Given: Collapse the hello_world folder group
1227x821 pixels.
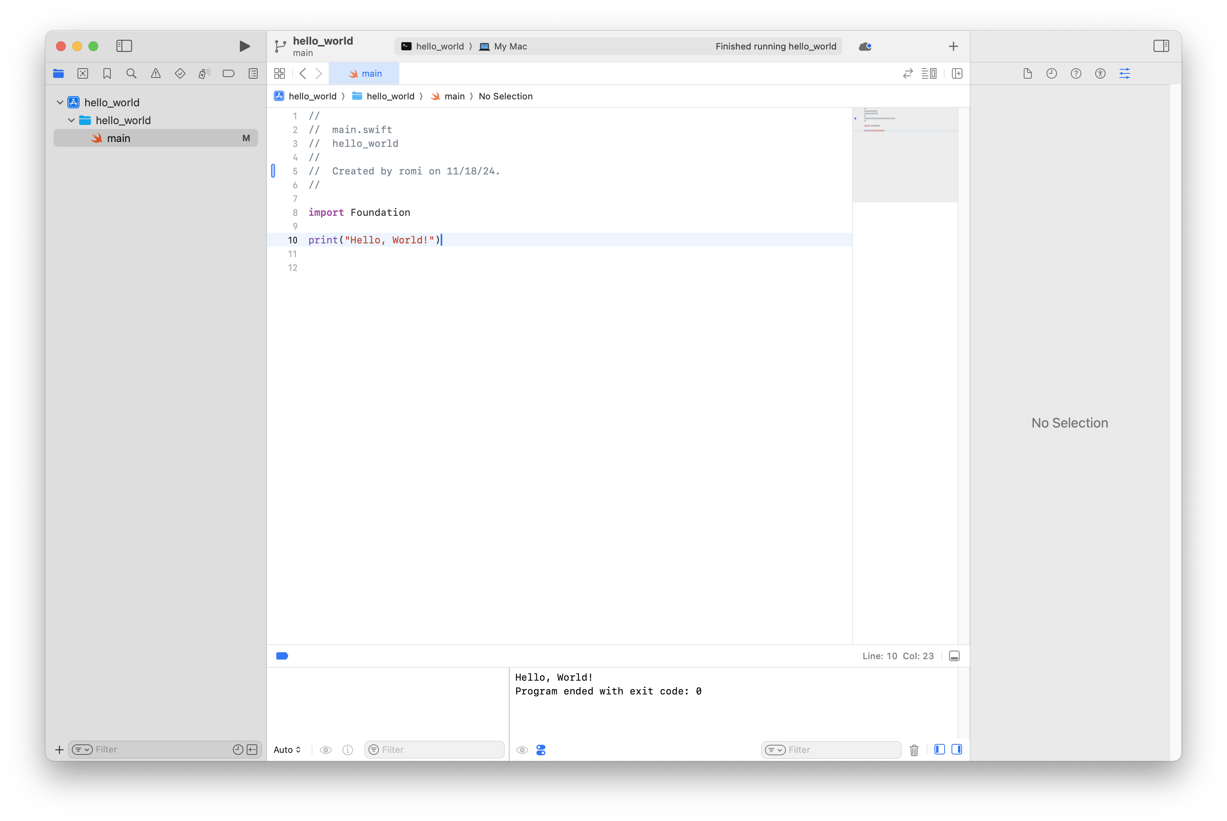Looking at the screenshot, I should click(72, 120).
